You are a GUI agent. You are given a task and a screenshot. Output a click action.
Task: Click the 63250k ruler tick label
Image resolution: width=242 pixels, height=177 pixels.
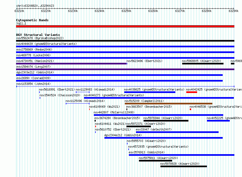click(x=126, y=11)
